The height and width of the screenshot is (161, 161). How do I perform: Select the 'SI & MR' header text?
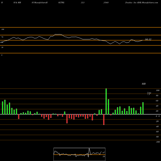pyautogui.click(x=17, y=3)
